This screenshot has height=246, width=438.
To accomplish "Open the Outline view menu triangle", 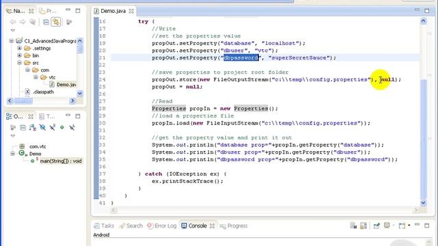I will [13, 136].
